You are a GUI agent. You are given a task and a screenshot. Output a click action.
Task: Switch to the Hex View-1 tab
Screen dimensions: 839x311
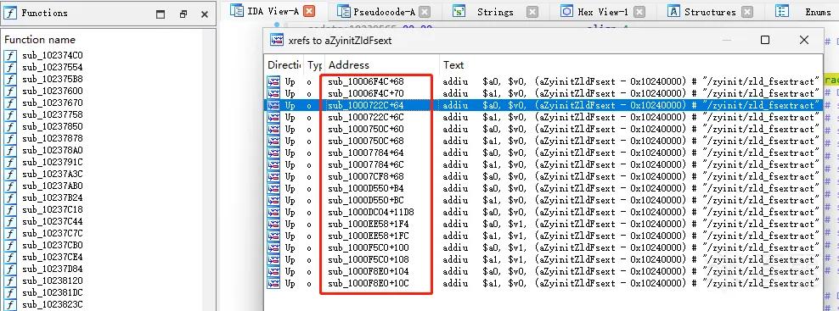coord(602,12)
